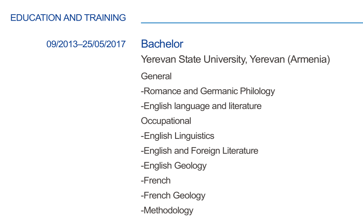
Task: Click the English and Foreign Literature entry
Action: pos(200,151)
